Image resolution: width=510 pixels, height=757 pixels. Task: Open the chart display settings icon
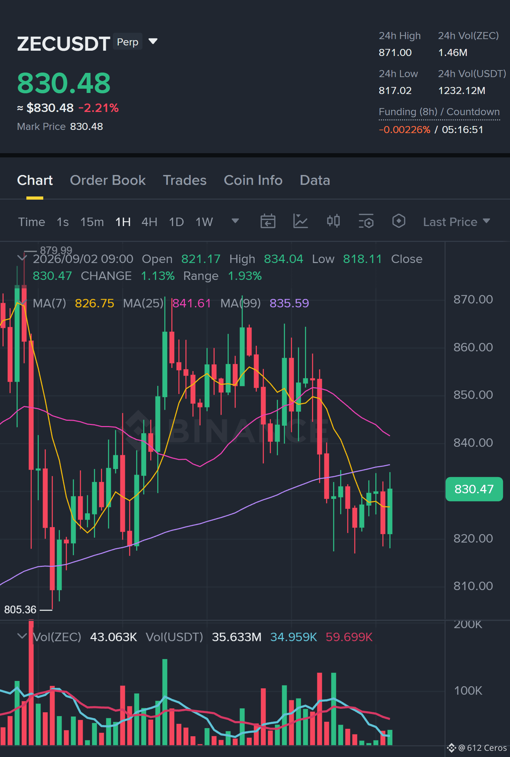pyautogui.click(x=366, y=221)
